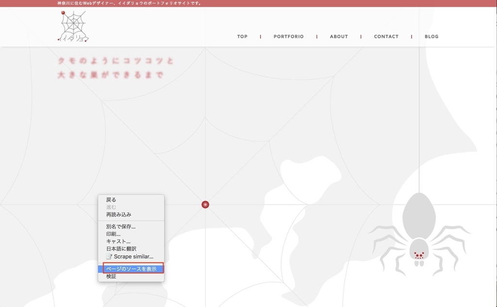Select 印刷... from the context menu
The image size is (497, 307).
tap(131, 234)
